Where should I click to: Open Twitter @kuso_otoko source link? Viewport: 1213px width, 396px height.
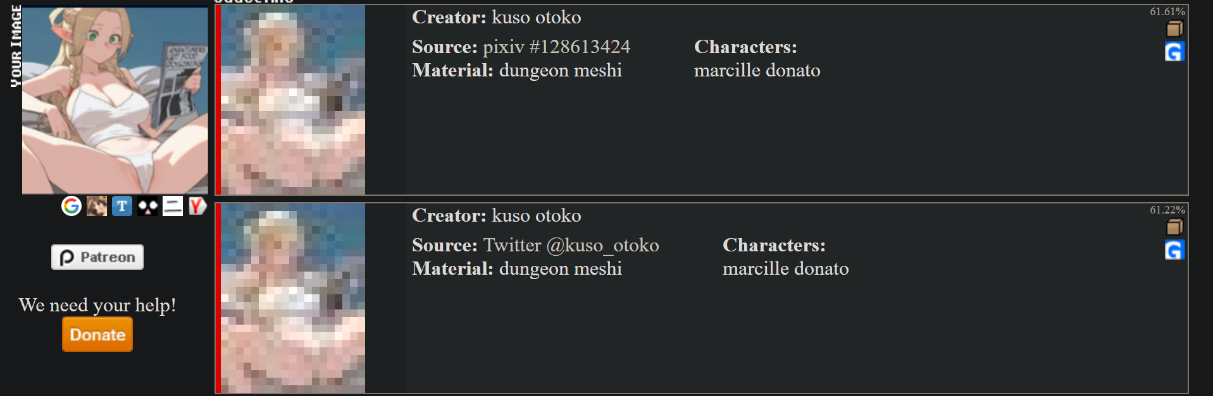(571, 245)
